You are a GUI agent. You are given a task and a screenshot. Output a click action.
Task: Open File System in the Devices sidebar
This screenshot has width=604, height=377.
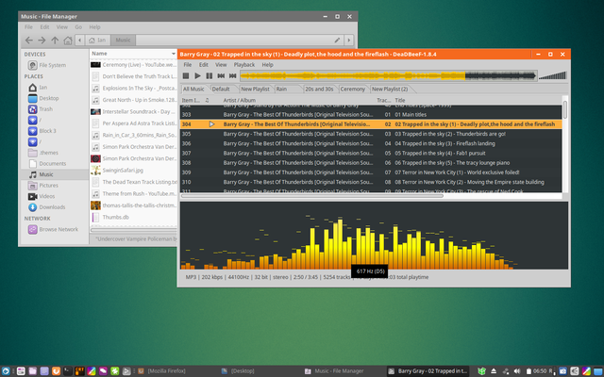pyautogui.click(x=47, y=65)
